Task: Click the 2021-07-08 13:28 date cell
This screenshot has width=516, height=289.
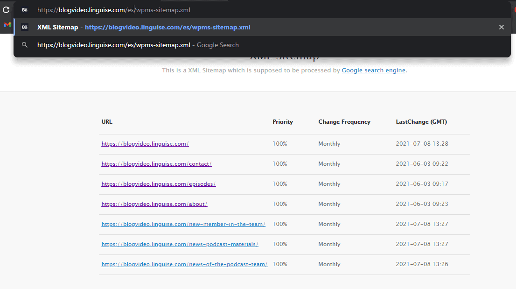Action: (x=422, y=143)
